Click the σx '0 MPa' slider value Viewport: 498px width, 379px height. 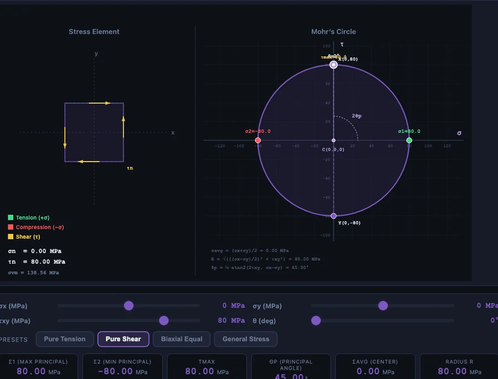pyautogui.click(x=234, y=305)
